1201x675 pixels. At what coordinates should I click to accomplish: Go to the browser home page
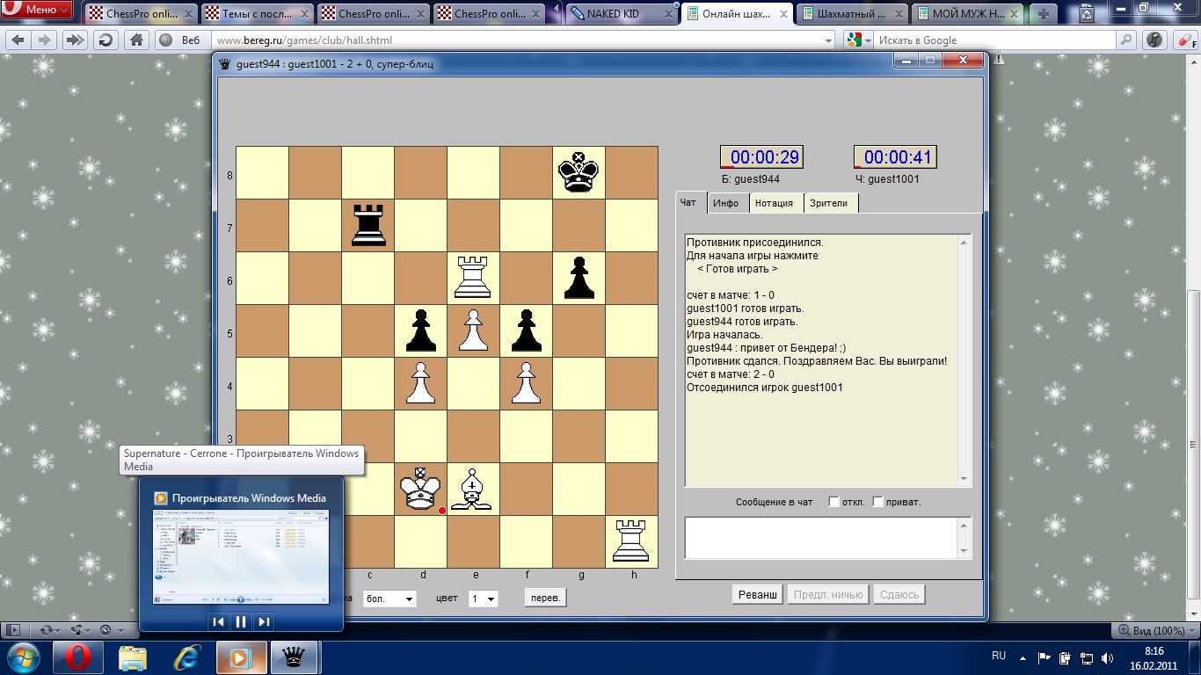coord(135,40)
